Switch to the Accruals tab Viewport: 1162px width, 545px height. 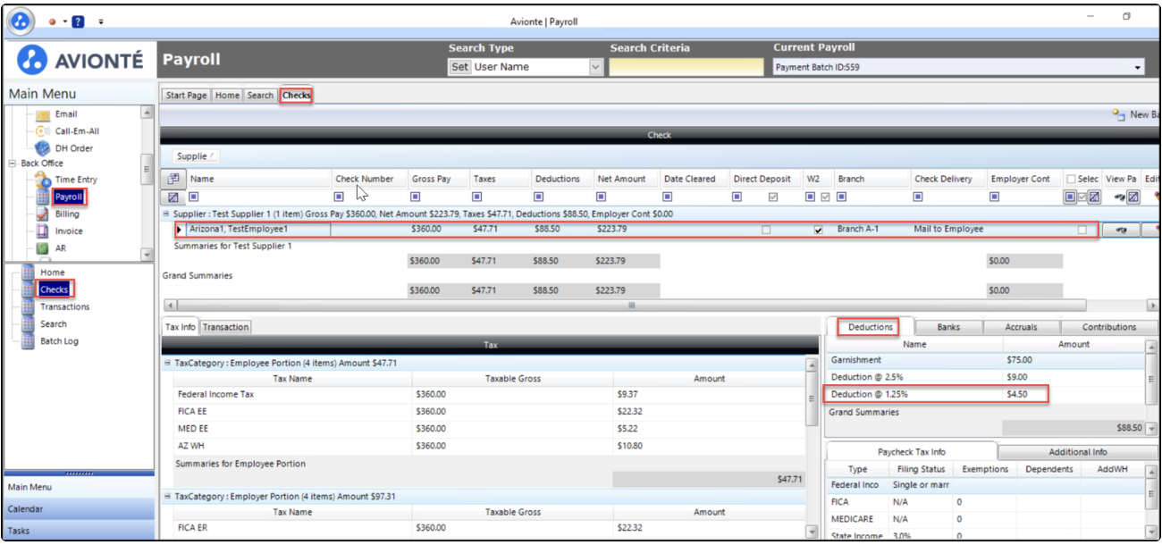click(1021, 327)
